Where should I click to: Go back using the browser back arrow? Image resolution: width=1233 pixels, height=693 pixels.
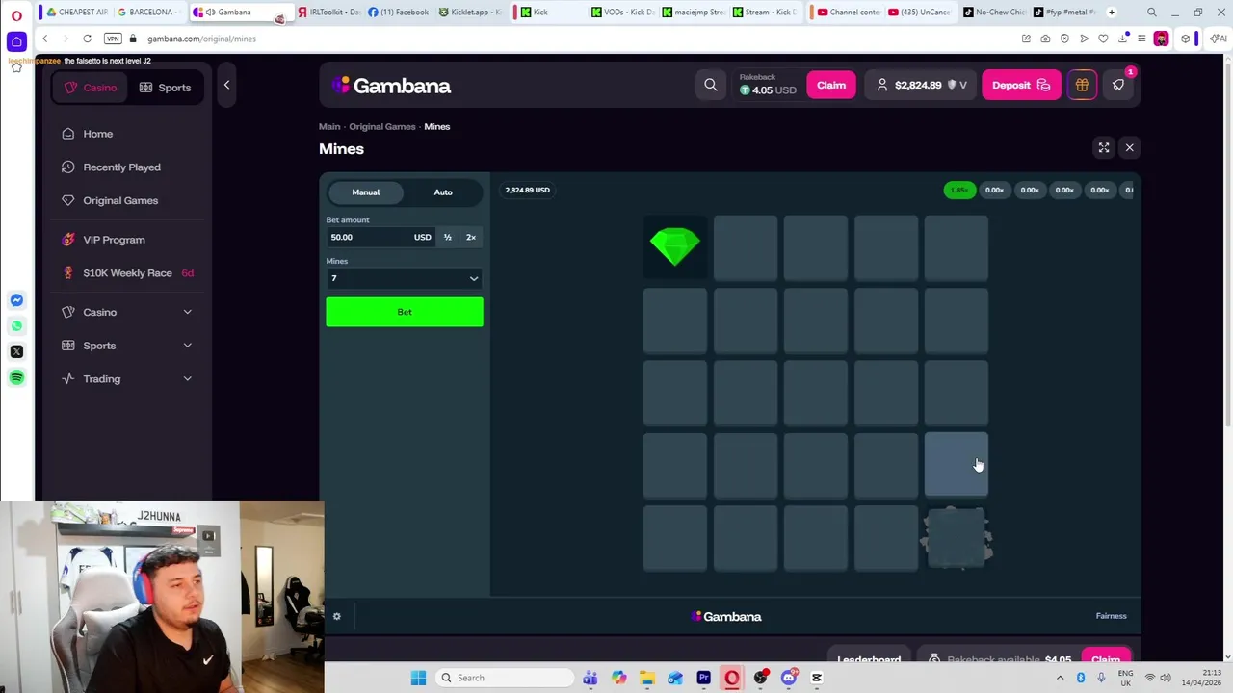(44, 38)
